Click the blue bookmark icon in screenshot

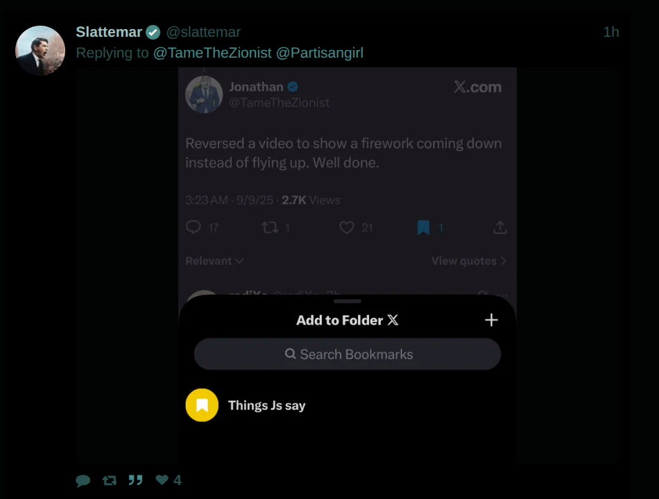click(x=423, y=228)
